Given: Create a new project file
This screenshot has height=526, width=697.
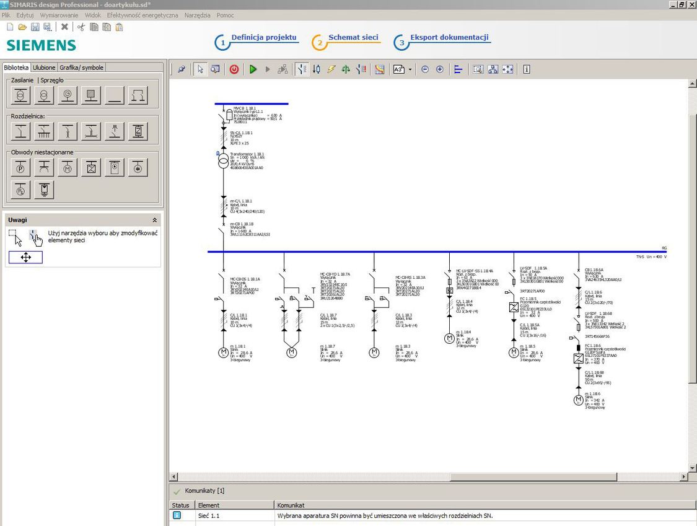Looking at the screenshot, I should tap(10, 27).
